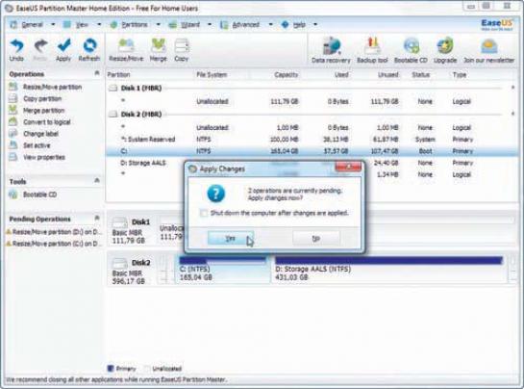
Task: Close the Apply Changes dialog
Action: (x=348, y=167)
